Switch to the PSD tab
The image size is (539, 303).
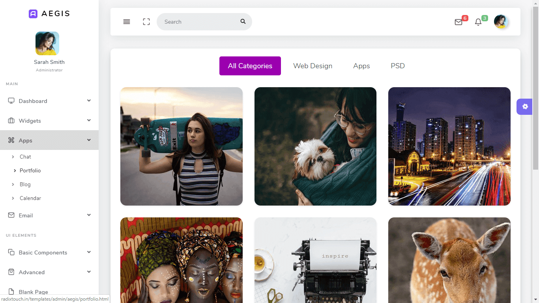[398, 66]
